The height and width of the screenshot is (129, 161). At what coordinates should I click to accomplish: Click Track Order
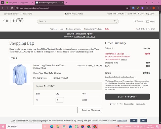pyautogui.click(x=140, y=29)
